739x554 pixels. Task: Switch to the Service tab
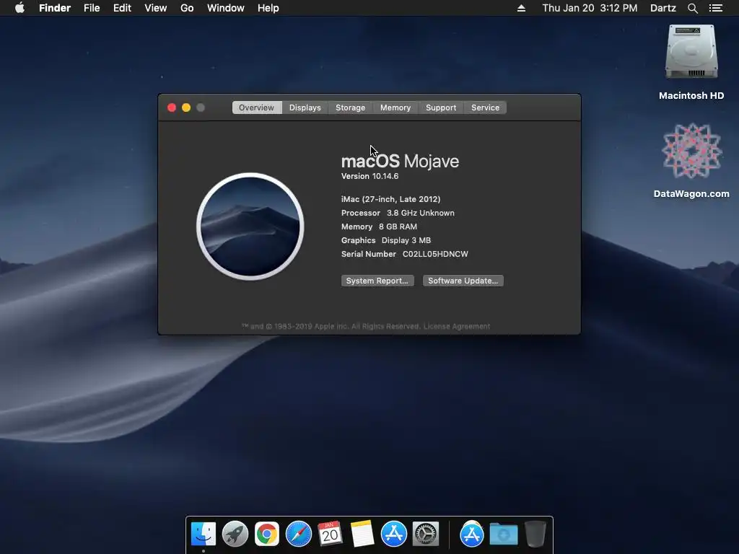(485, 107)
